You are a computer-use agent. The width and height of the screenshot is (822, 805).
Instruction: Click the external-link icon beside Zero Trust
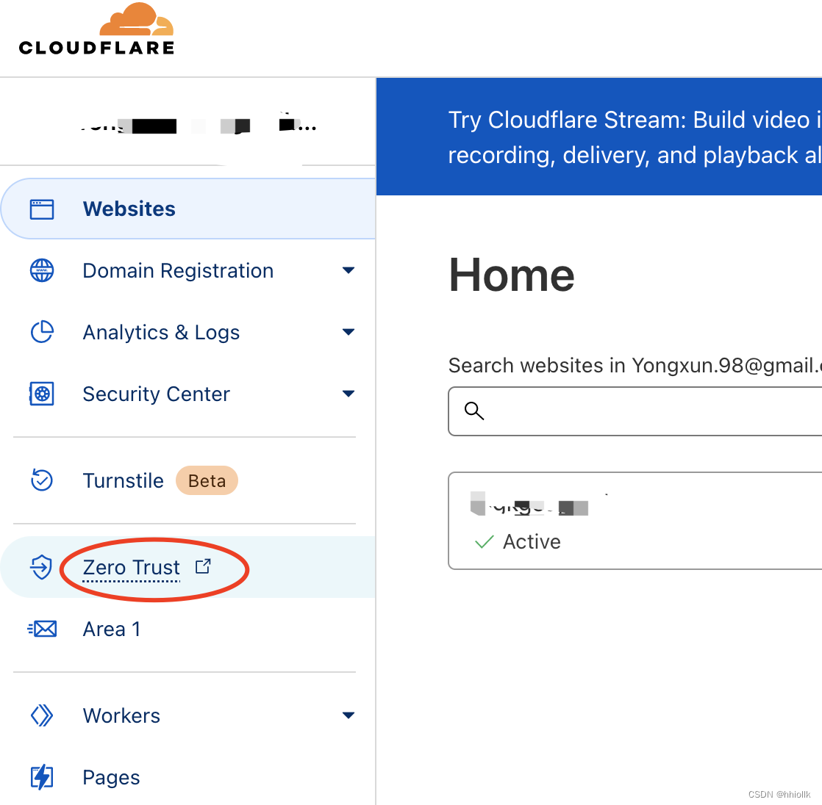click(x=203, y=566)
